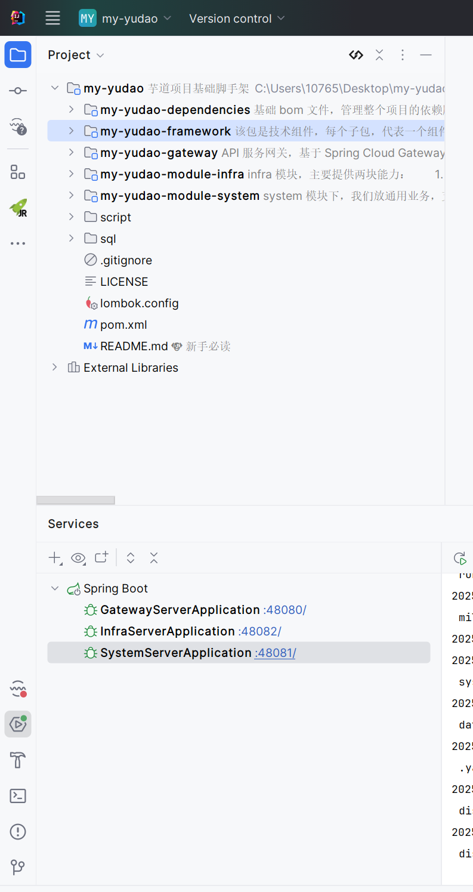This screenshot has width=473, height=892.
Task: Click the Project panel horizontal scrollbar
Action: click(76, 500)
